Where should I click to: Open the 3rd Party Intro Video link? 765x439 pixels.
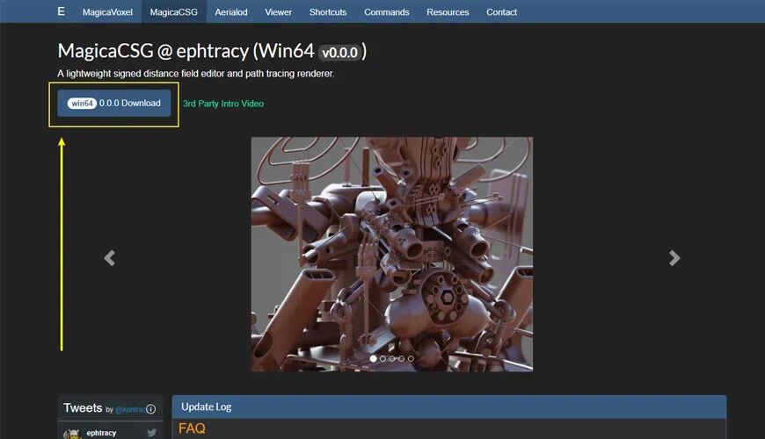[x=223, y=104]
